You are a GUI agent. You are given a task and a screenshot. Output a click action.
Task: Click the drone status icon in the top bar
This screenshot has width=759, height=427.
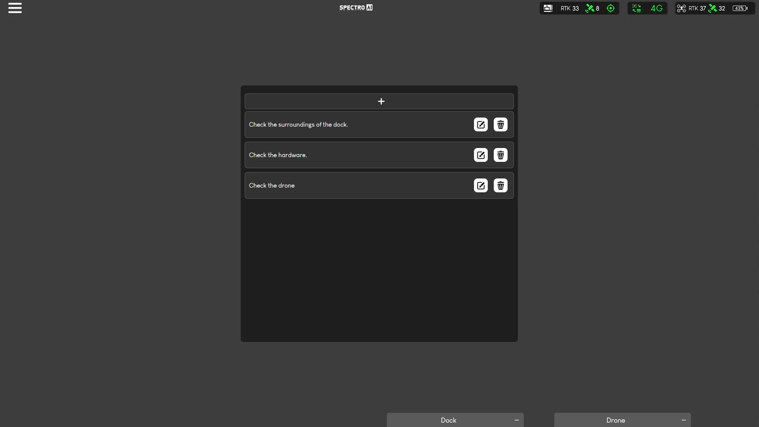(681, 8)
